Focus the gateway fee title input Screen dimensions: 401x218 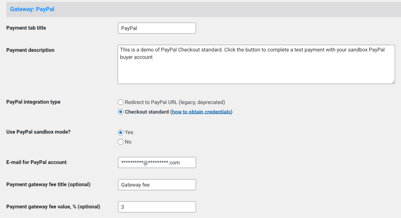[157, 185]
